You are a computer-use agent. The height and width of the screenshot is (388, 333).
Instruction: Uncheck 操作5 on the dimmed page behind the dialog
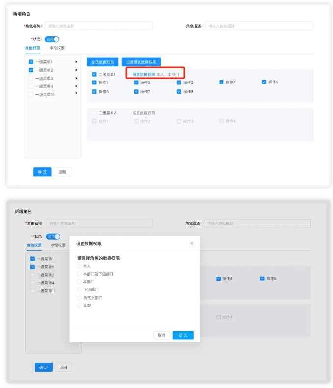tap(262, 278)
